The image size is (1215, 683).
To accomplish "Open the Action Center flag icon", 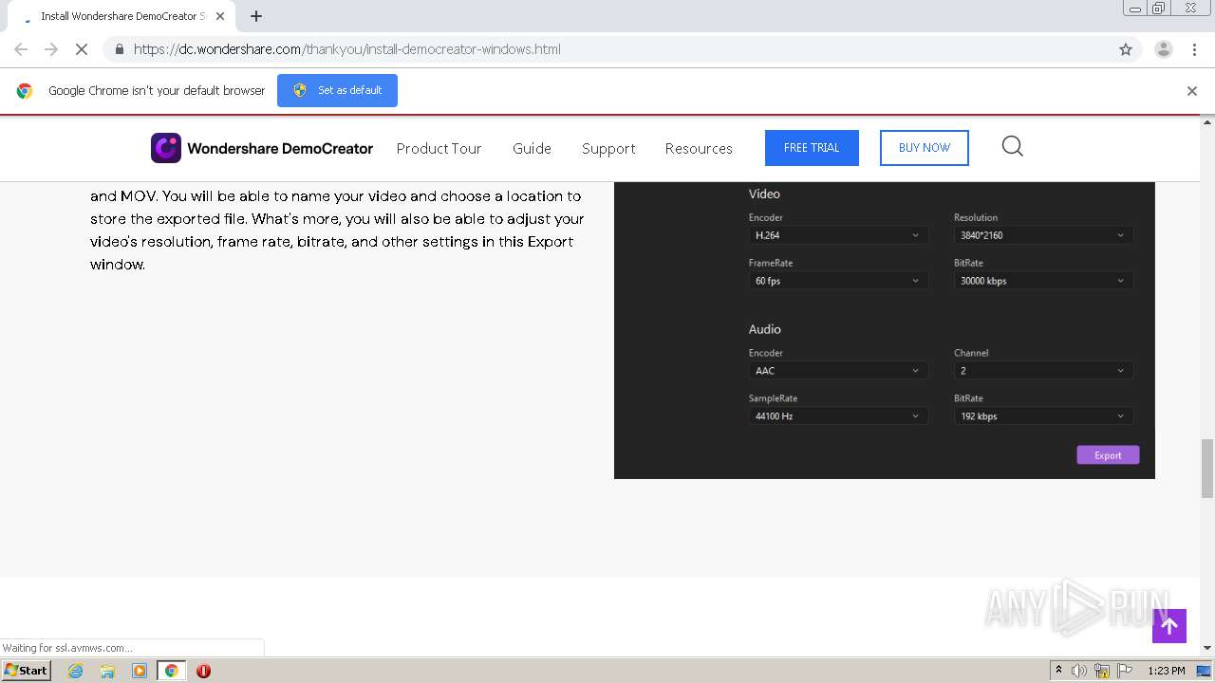I will coord(1125,671).
